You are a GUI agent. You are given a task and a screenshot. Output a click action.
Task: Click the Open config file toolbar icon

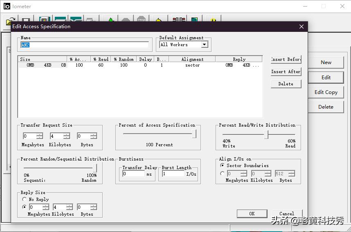tap(10, 20)
